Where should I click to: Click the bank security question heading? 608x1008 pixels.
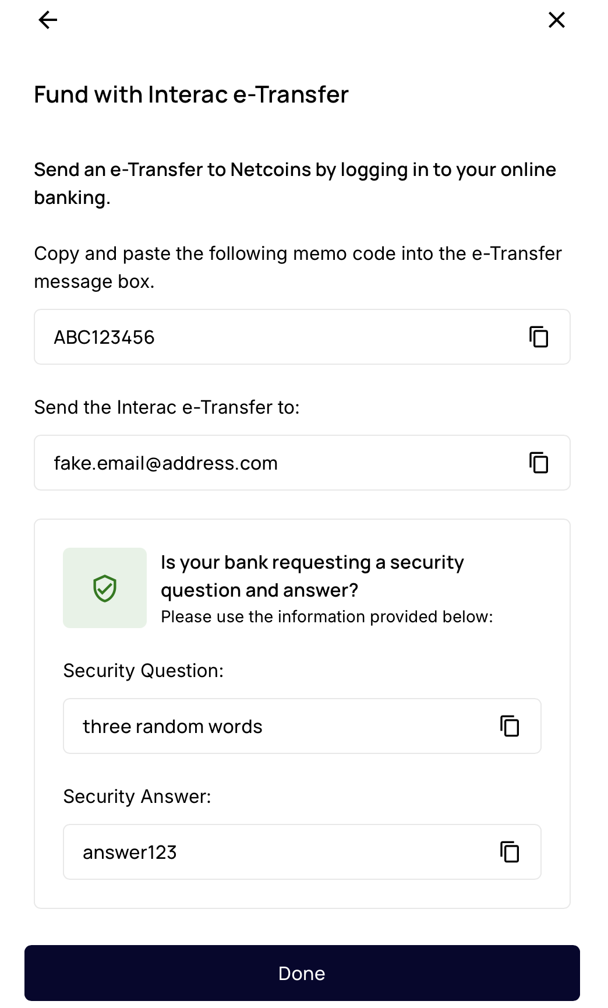pos(312,576)
